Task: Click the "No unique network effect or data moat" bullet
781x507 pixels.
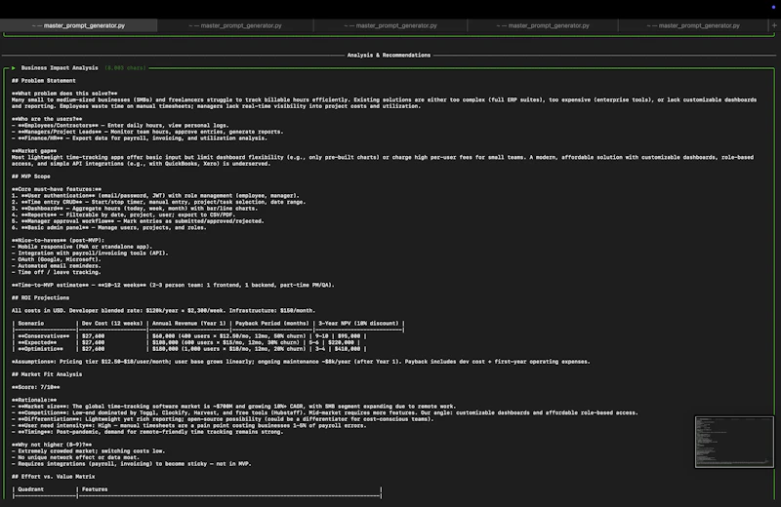Action: (74, 457)
